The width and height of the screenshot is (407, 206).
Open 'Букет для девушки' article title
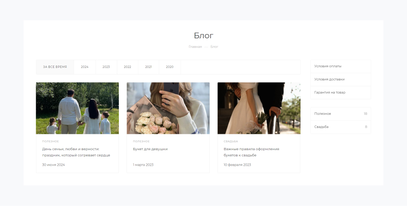150,149
